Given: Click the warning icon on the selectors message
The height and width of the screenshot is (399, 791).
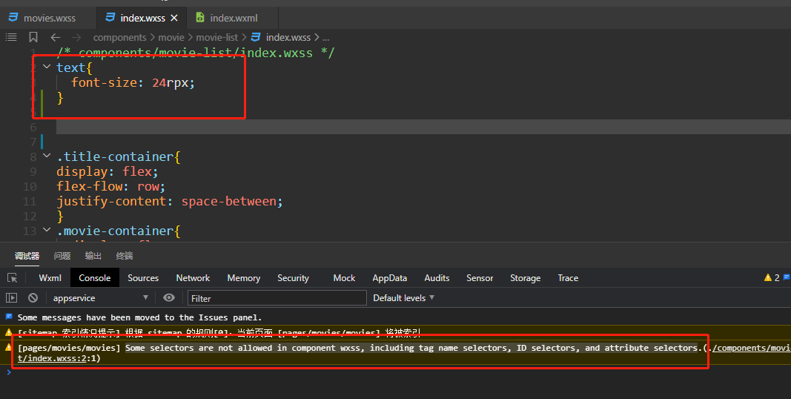Looking at the screenshot, I should (x=9, y=348).
